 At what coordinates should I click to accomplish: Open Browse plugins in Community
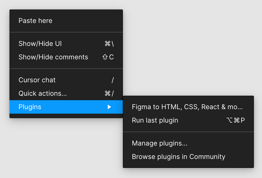[188, 157]
